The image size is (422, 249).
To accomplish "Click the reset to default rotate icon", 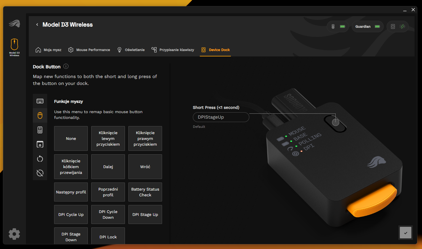I will point(40,159).
